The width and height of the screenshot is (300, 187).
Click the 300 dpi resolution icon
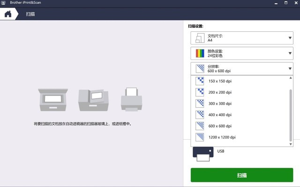200,104
